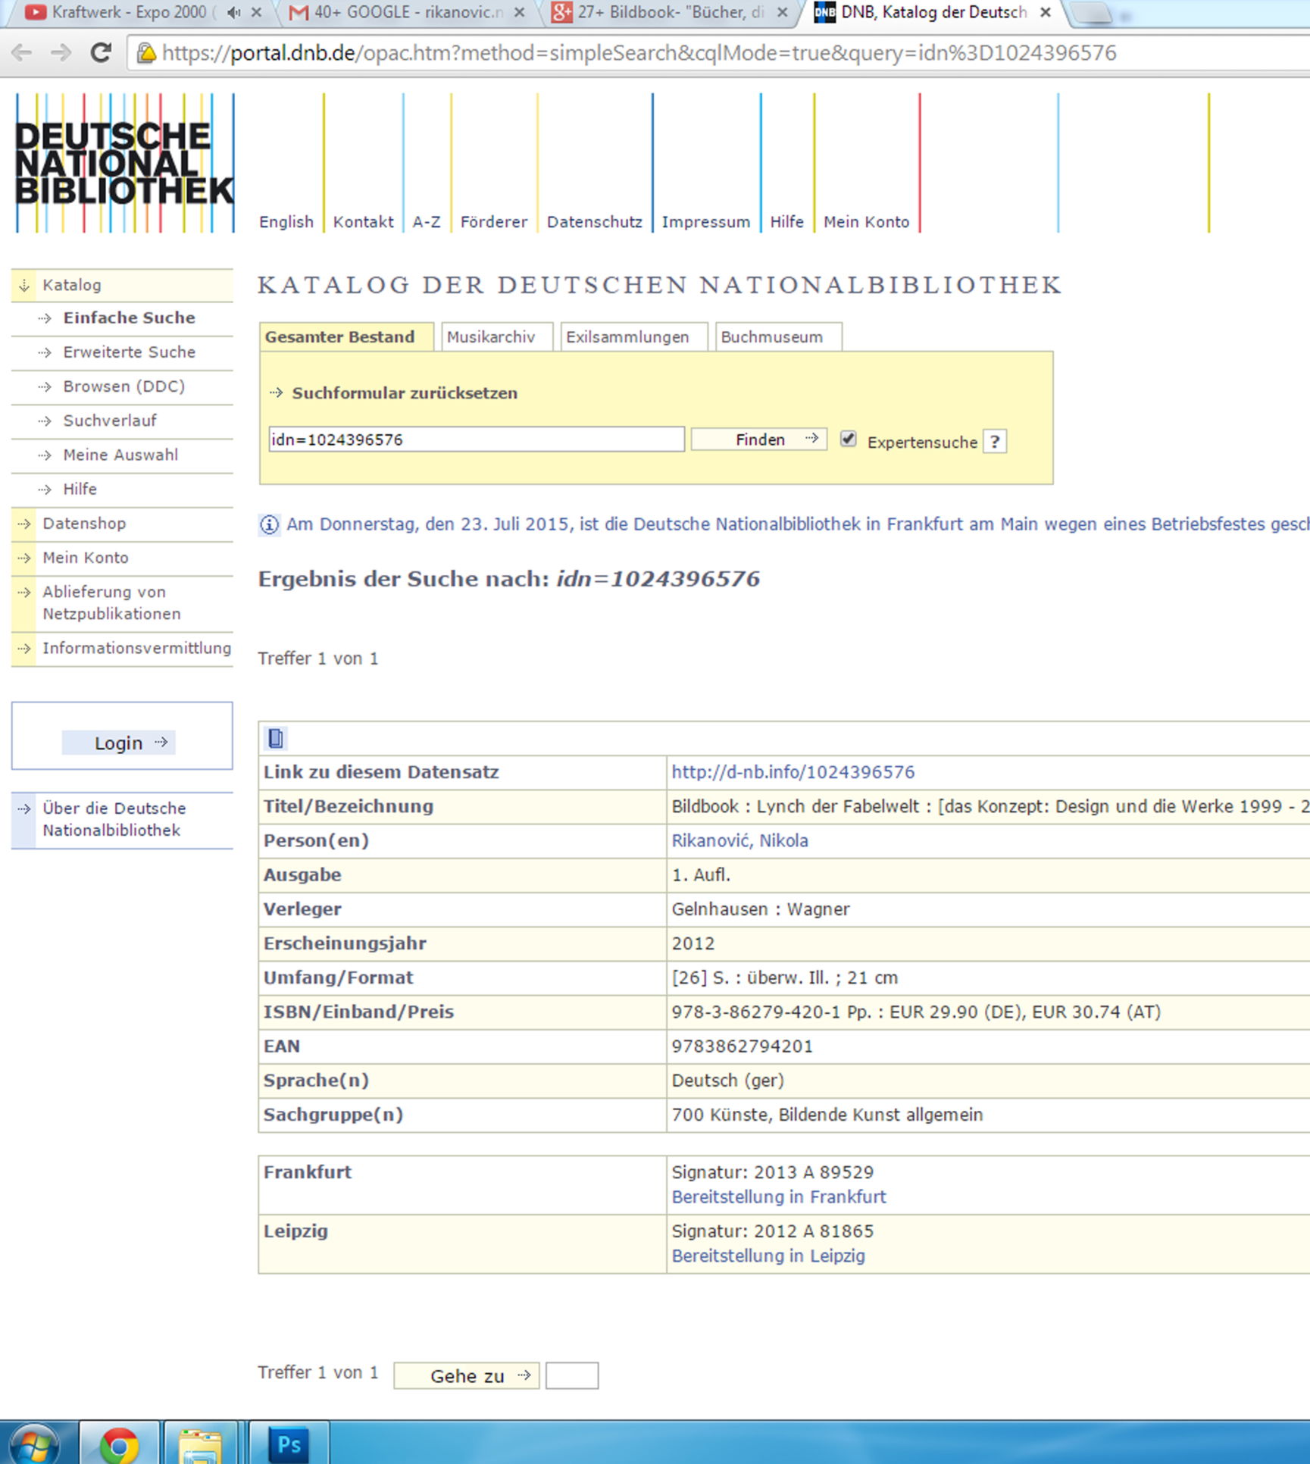Open the Expertensuche help question mark
The height and width of the screenshot is (1464, 1310).
pyautogui.click(x=994, y=442)
